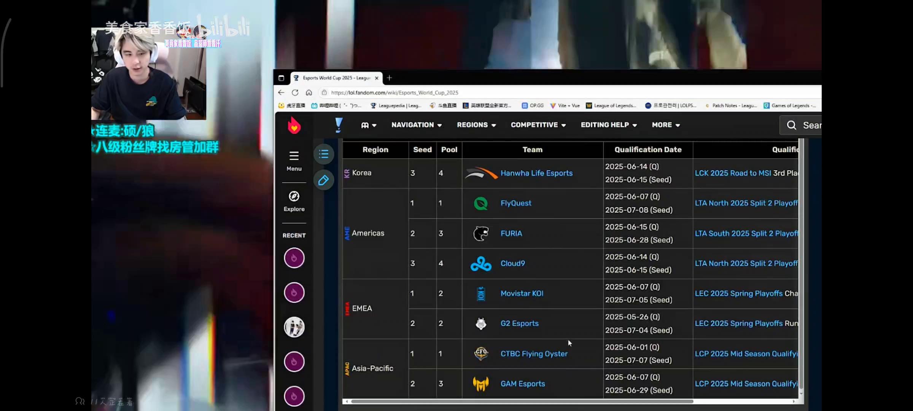
Task: Click the CTBC Flying Oyster logo
Action: [481, 354]
